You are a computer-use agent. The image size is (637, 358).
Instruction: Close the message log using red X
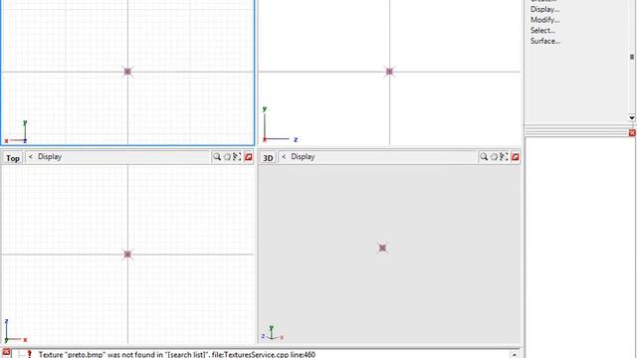coord(6,352)
